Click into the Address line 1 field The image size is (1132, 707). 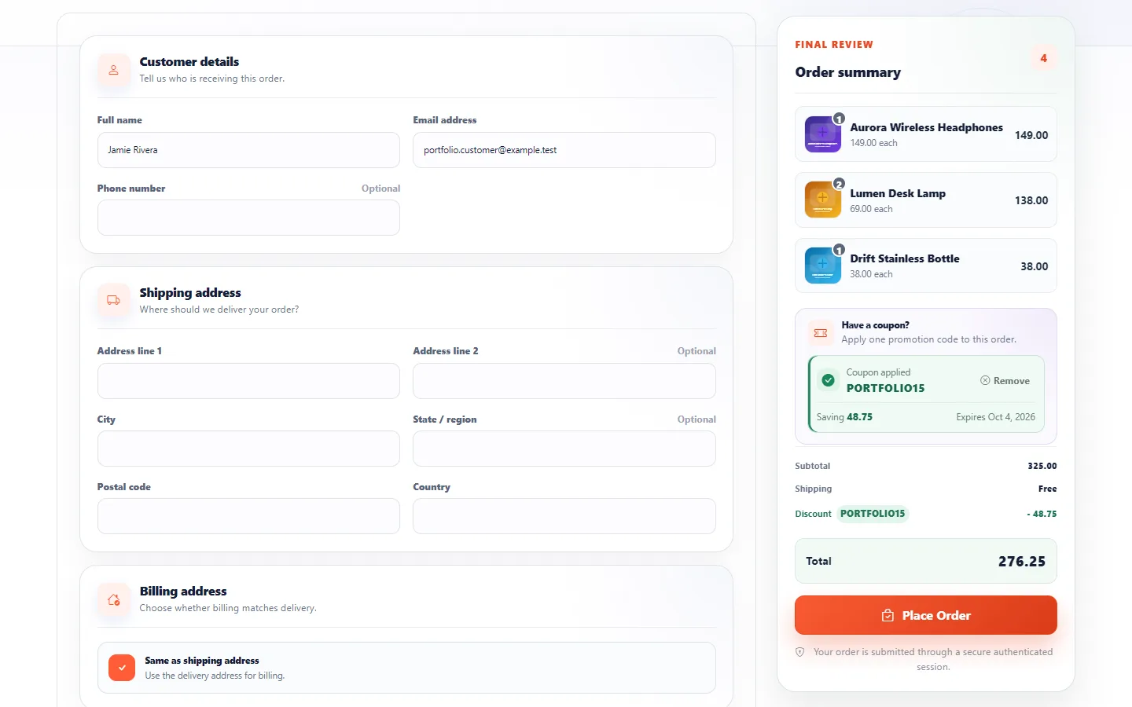248,381
